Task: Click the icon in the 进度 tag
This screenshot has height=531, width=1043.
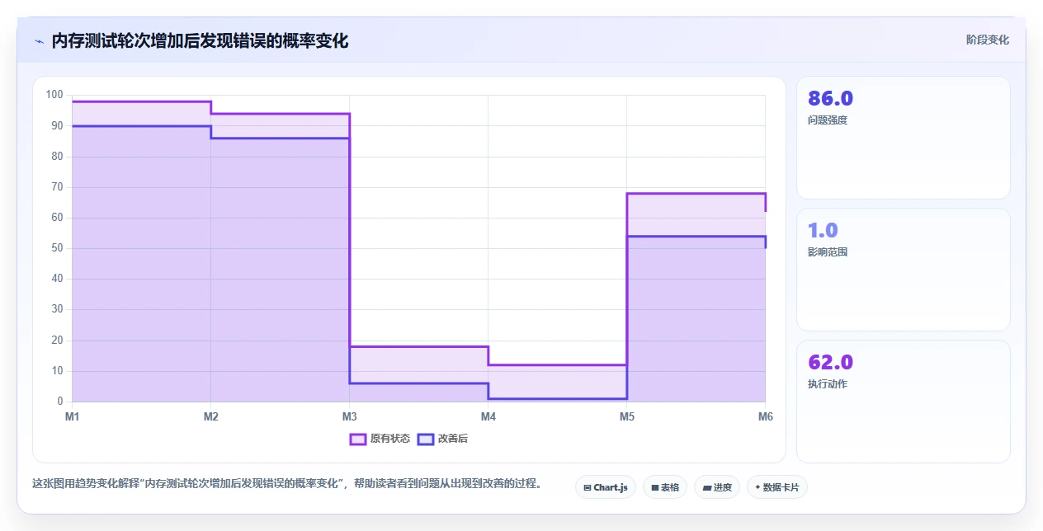Action: click(706, 488)
